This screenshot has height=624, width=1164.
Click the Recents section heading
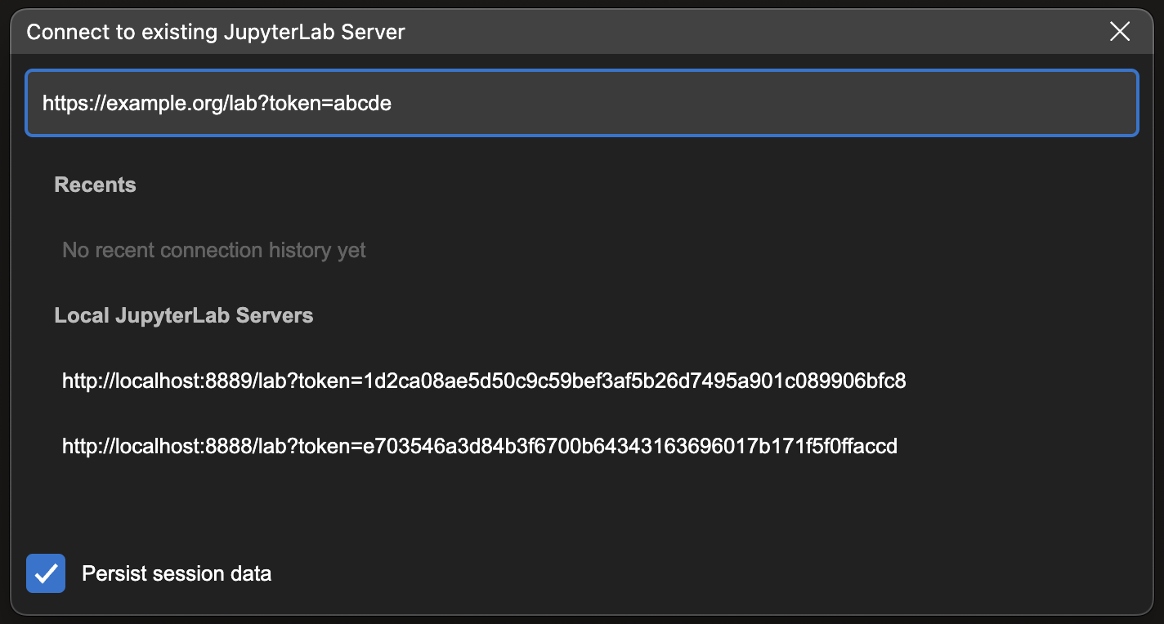(x=95, y=185)
